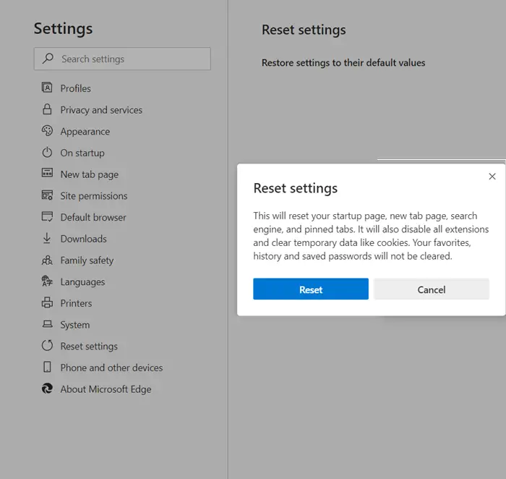Close the Reset settings dialog with X
The width and height of the screenshot is (506, 479).
click(x=492, y=177)
